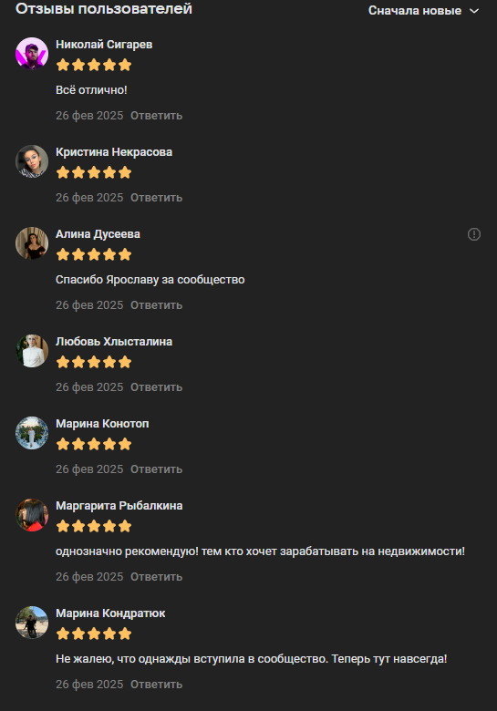Screen dimensions: 497x711
Task: Click the report icon on Алина Дусеева's review
Action: click(474, 234)
